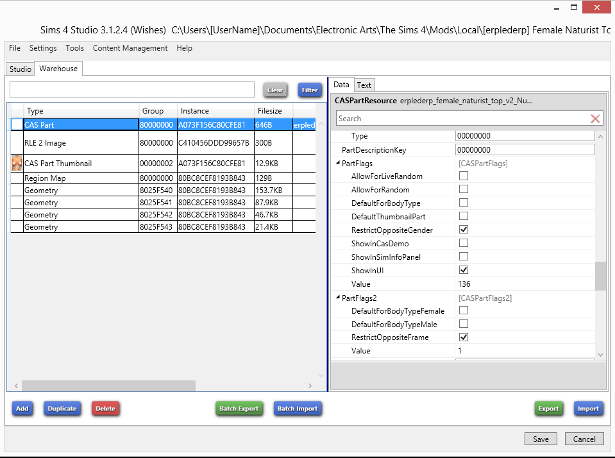Screen dimensions: 615x458
Task: Sort by the Type column header
Action: [81, 111]
